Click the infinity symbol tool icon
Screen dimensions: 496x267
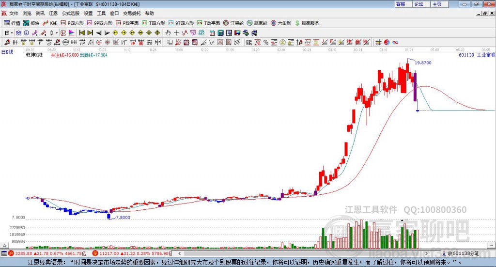click(395, 42)
